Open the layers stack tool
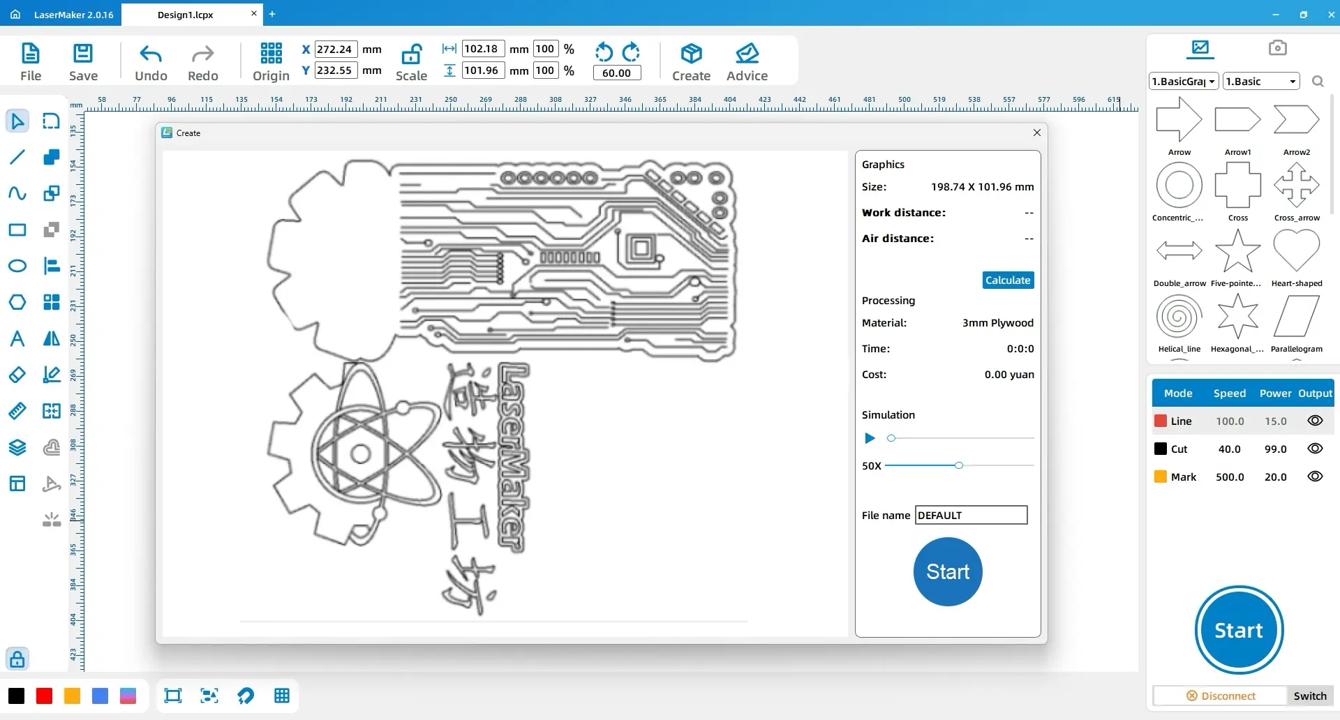 (x=17, y=447)
